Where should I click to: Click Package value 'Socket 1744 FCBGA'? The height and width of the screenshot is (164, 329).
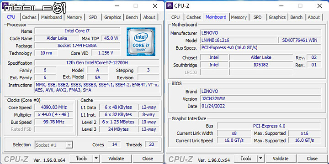tap(77, 46)
